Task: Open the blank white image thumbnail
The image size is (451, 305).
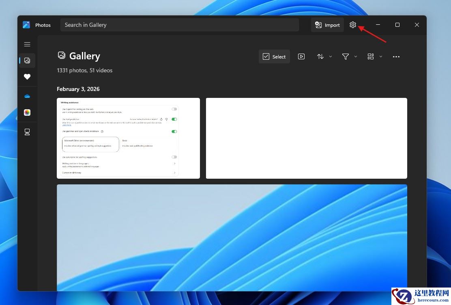Action: click(x=306, y=138)
